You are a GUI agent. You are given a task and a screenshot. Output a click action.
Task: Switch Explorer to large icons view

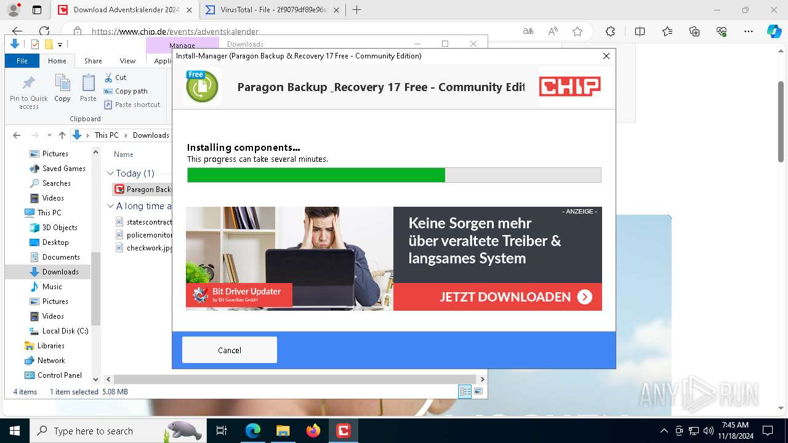pos(478,391)
